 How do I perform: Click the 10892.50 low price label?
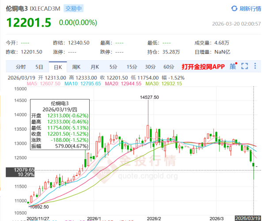tap(39, 207)
